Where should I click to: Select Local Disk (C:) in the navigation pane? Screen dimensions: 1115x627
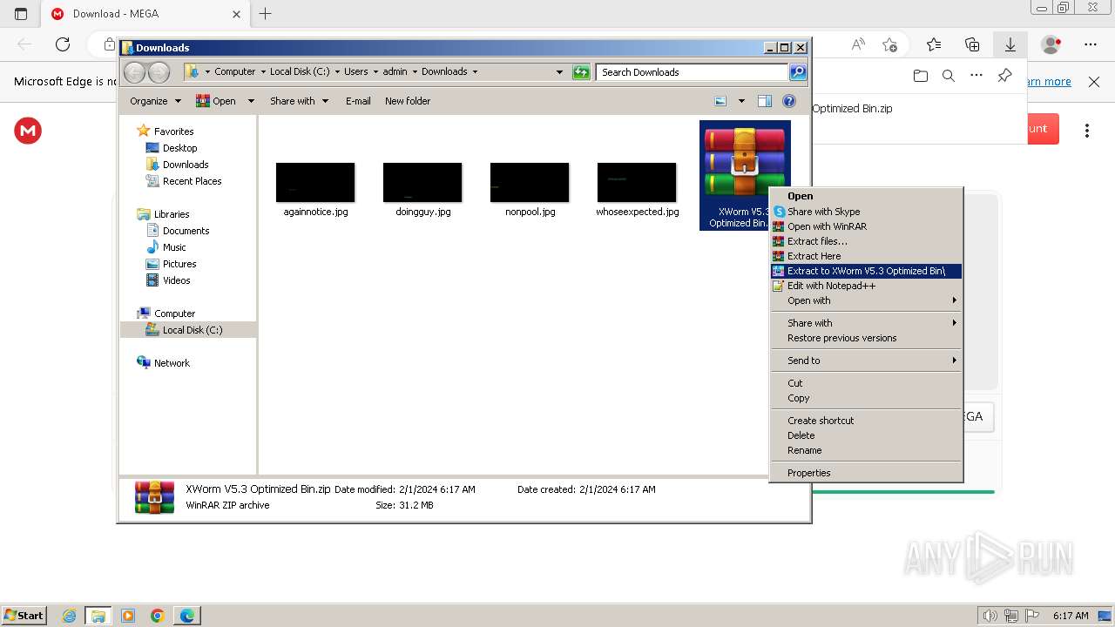coord(192,330)
